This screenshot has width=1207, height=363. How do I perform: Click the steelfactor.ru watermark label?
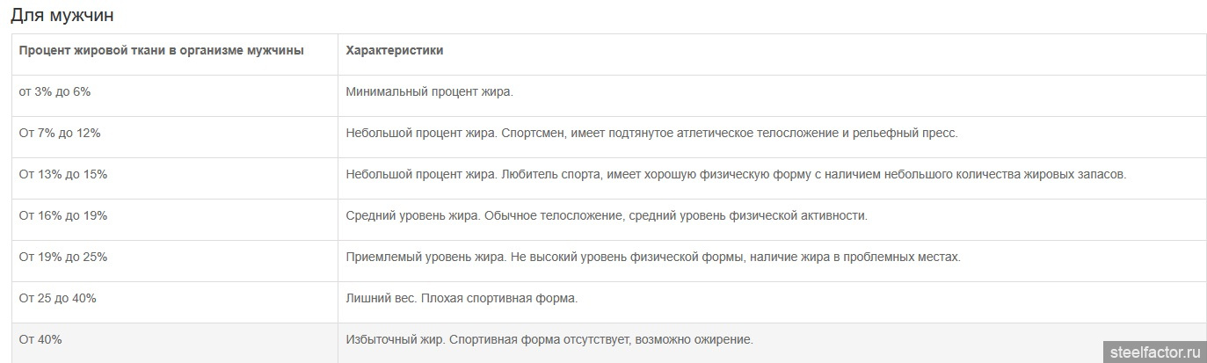tap(1155, 352)
